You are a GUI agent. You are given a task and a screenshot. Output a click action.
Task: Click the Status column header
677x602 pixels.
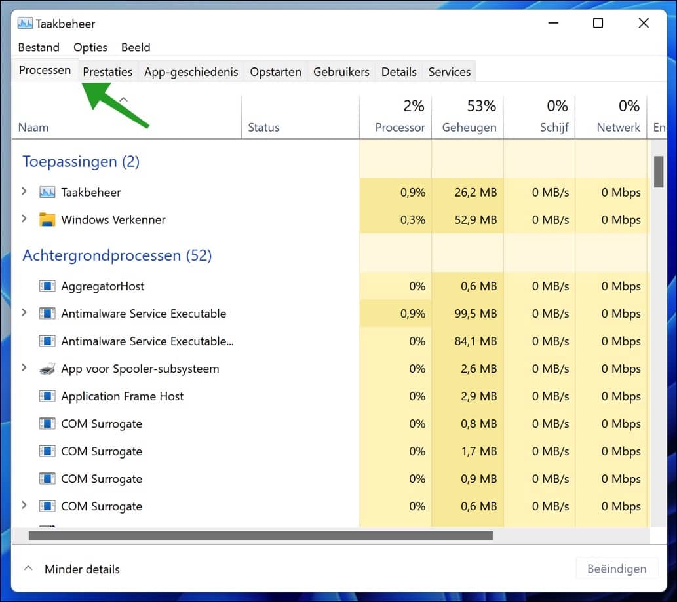[x=264, y=127]
